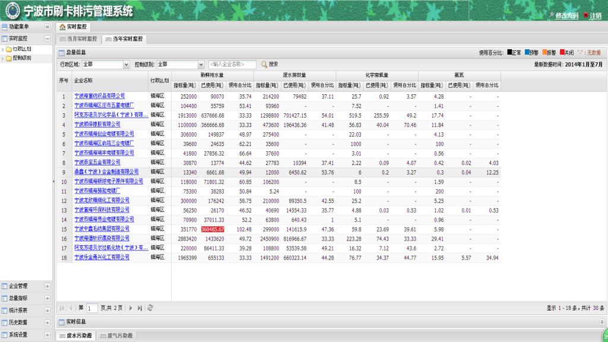Collapse the 功能菜单 sidebar with the double-arrow icon
The width and height of the screenshot is (608, 342).
click(47, 27)
